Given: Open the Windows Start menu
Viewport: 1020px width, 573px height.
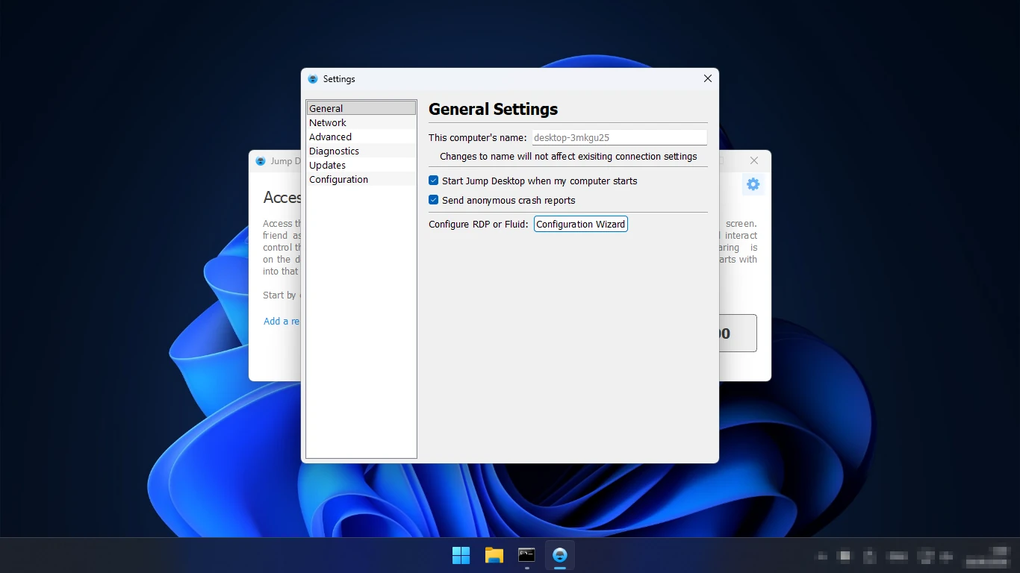Looking at the screenshot, I should (461, 555).
